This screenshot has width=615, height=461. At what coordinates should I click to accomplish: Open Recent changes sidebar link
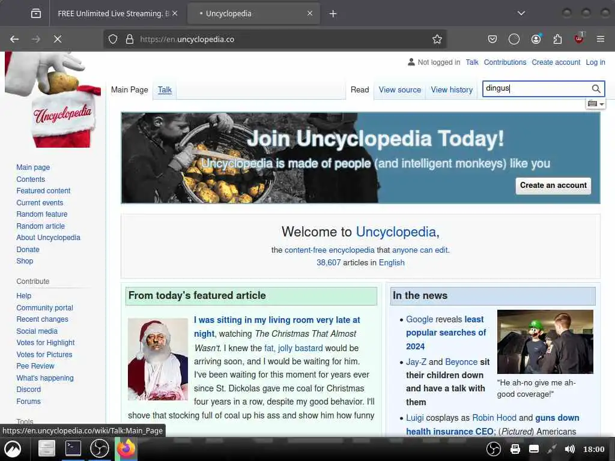click(42, 319)
